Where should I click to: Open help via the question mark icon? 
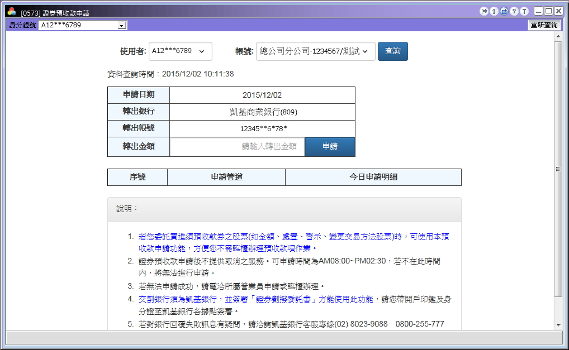(x=514, y=11)
